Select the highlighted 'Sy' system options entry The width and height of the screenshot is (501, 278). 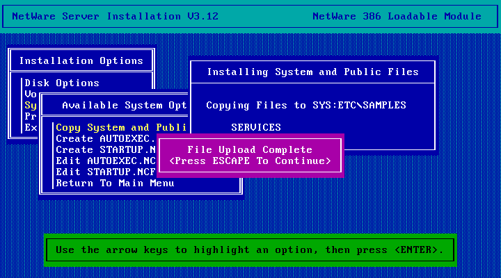[x=31, y=105]
